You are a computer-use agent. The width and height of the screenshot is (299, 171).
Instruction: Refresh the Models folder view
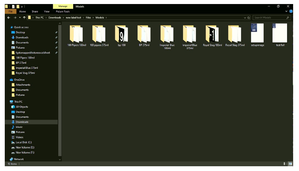[x=249, y=18]
